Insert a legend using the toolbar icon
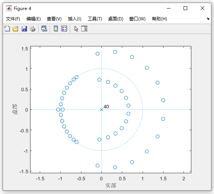The image size is (214, 194). 64,29
